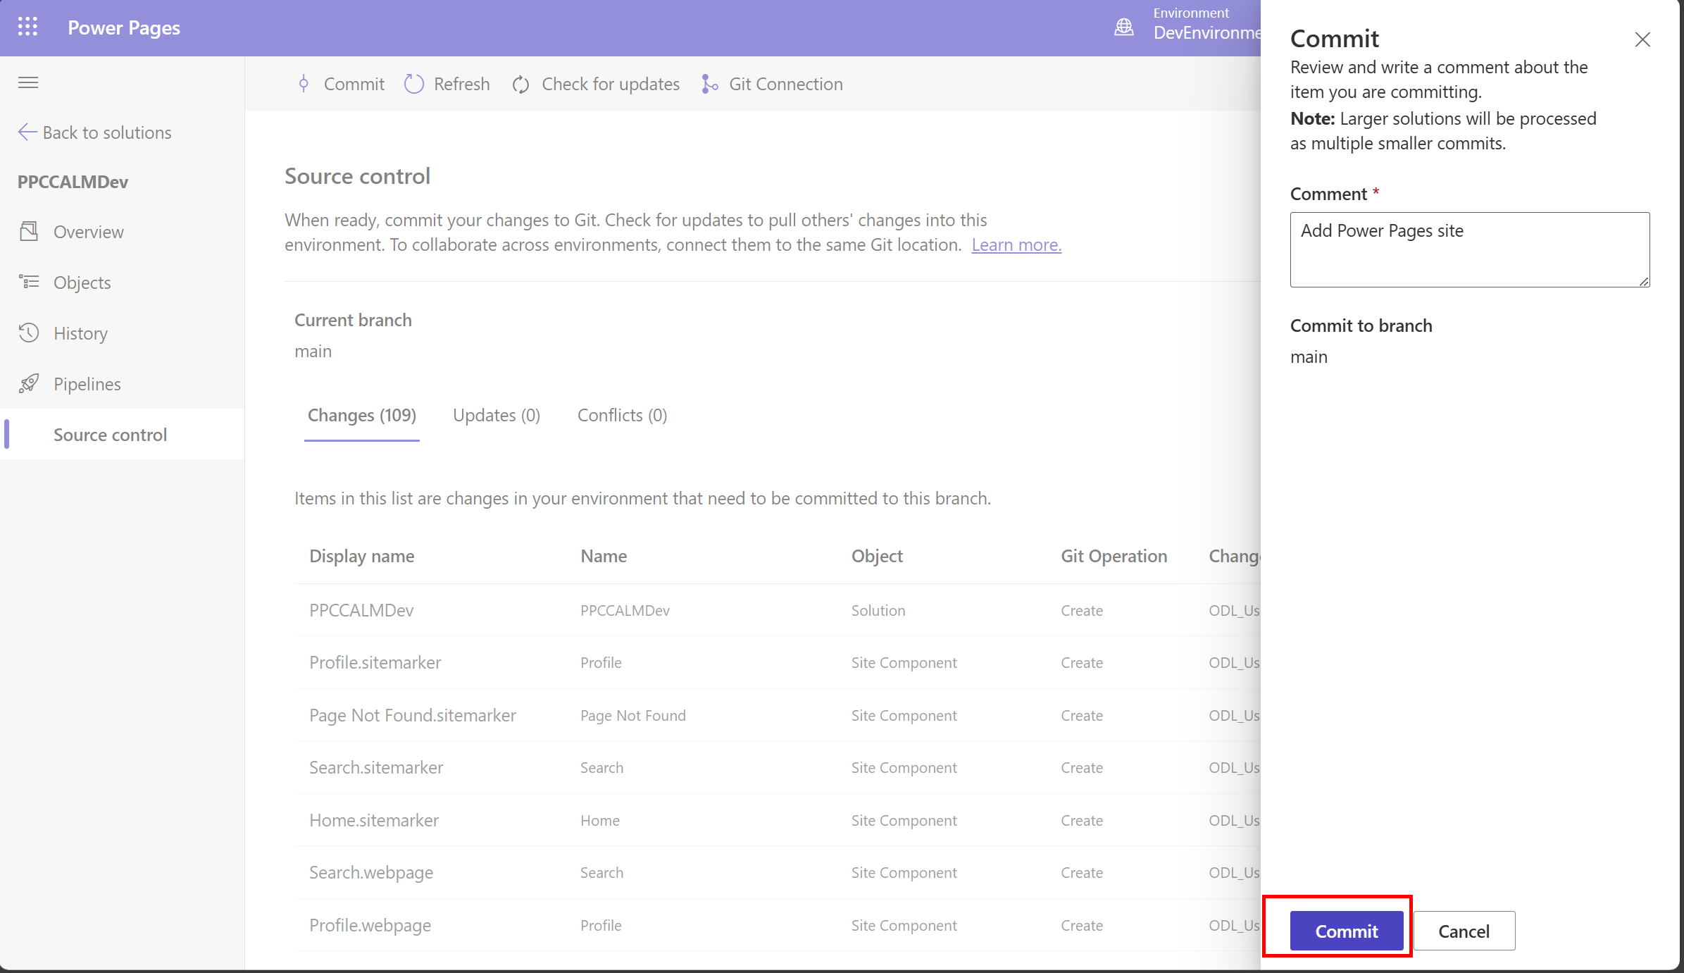Image resolution: width=1684 pixels, height=973 pixels.
Task: Click the Commit toolbar icon
Action: pyautogui.click(x=304, y=84)
